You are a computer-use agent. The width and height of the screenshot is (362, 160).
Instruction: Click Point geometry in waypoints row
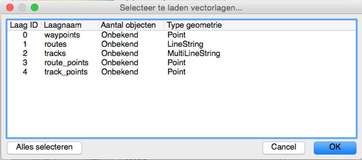click(x=176, y=35)
